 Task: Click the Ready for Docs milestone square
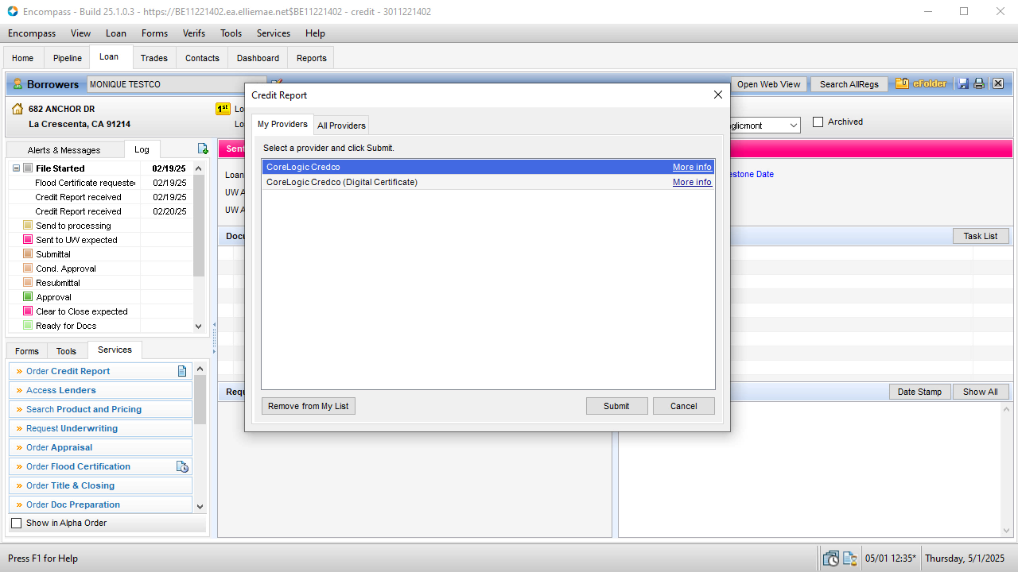tap(28, 326)
